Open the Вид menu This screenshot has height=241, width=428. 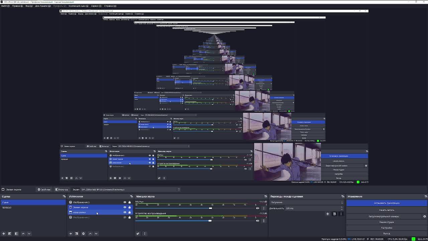coord(29,6)
